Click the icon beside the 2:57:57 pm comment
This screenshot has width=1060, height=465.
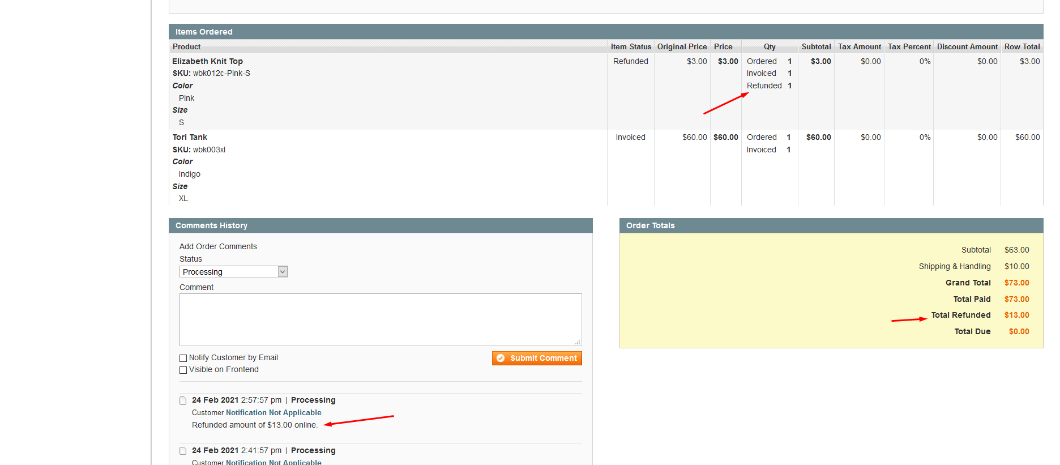(x=183, y=400)
